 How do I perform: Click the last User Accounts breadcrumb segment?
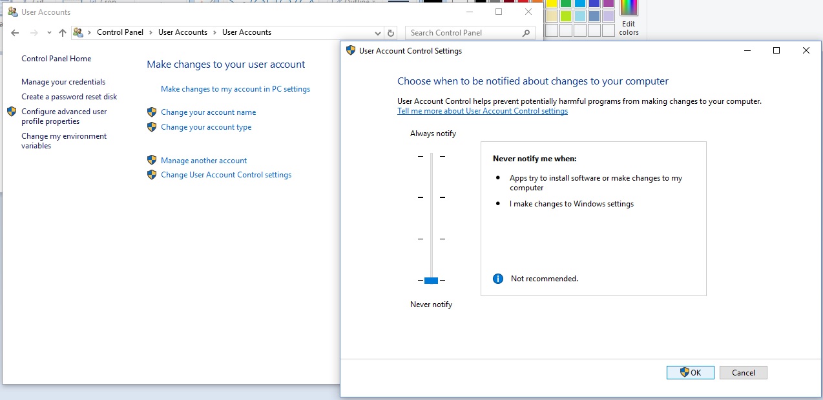coord(247,32)
